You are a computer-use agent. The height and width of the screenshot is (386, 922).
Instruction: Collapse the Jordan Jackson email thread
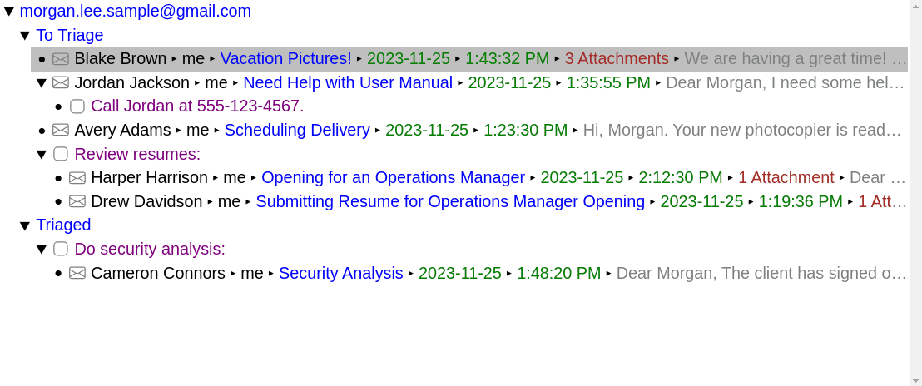click(x=42, y=83)
